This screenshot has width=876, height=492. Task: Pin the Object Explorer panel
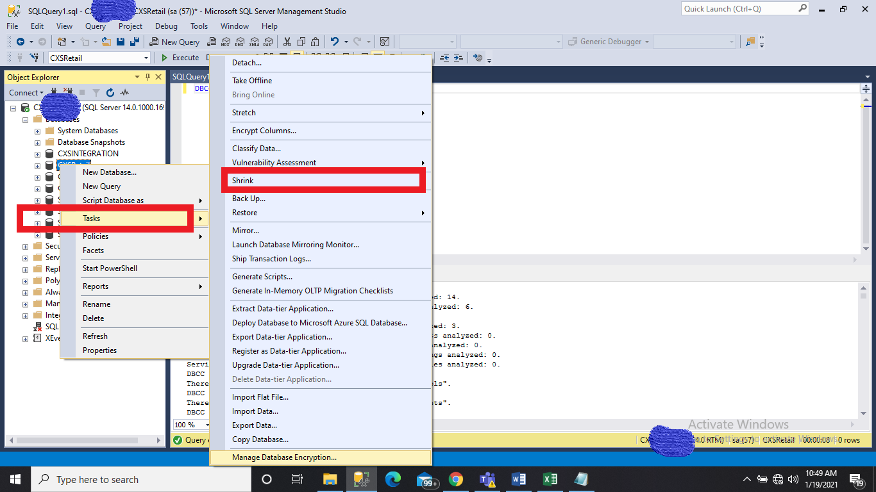click(147, 78)
